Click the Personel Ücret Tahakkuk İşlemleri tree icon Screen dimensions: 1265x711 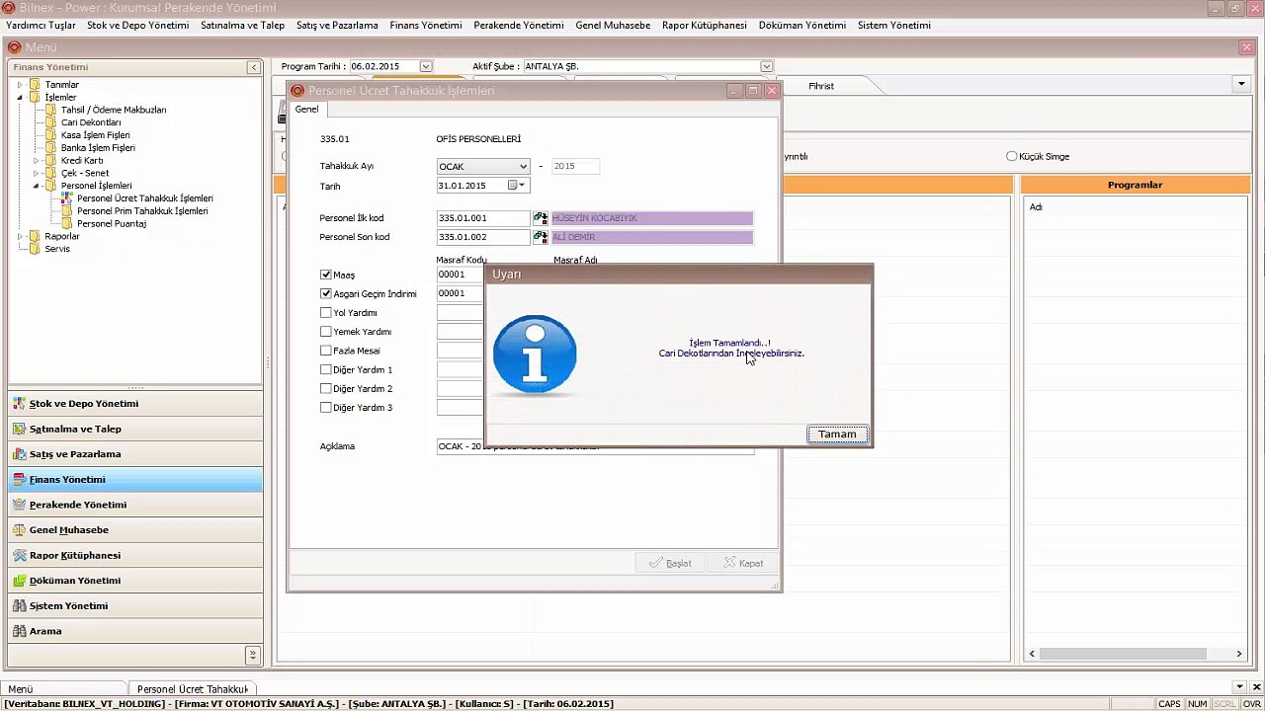pyautogui.click(x=67, y=198)
